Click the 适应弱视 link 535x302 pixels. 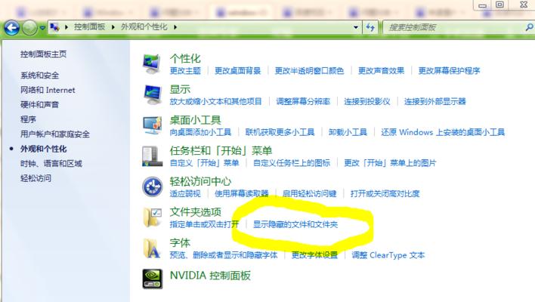[185, 193]
